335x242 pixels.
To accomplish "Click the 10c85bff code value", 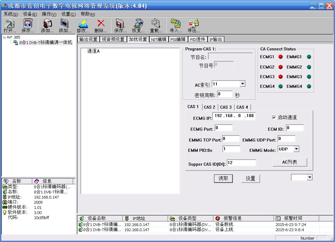I will click(x=42, y=218).
